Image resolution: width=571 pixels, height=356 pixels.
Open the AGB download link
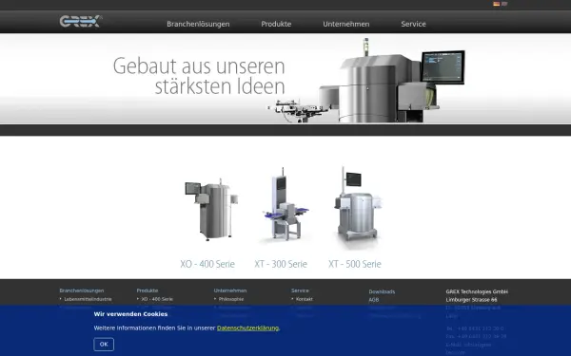click(374, 300)
